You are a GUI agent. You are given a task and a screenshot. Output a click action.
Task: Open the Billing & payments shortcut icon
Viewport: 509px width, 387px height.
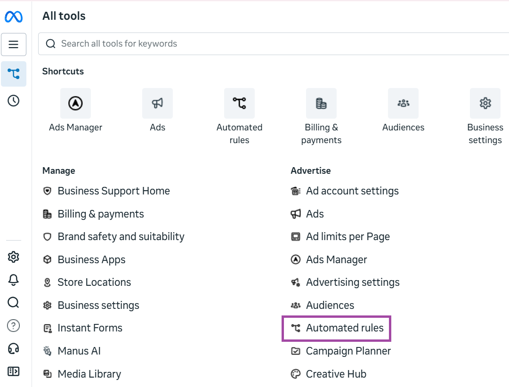[x=321, y=103]
